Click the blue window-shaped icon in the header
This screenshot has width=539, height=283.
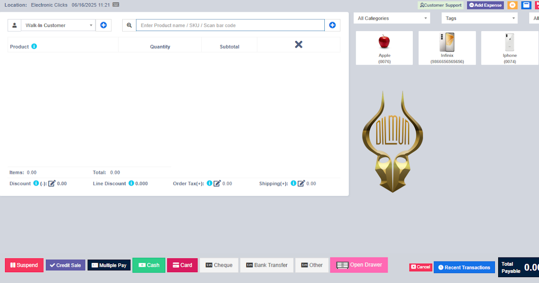(x=526, y=5)
